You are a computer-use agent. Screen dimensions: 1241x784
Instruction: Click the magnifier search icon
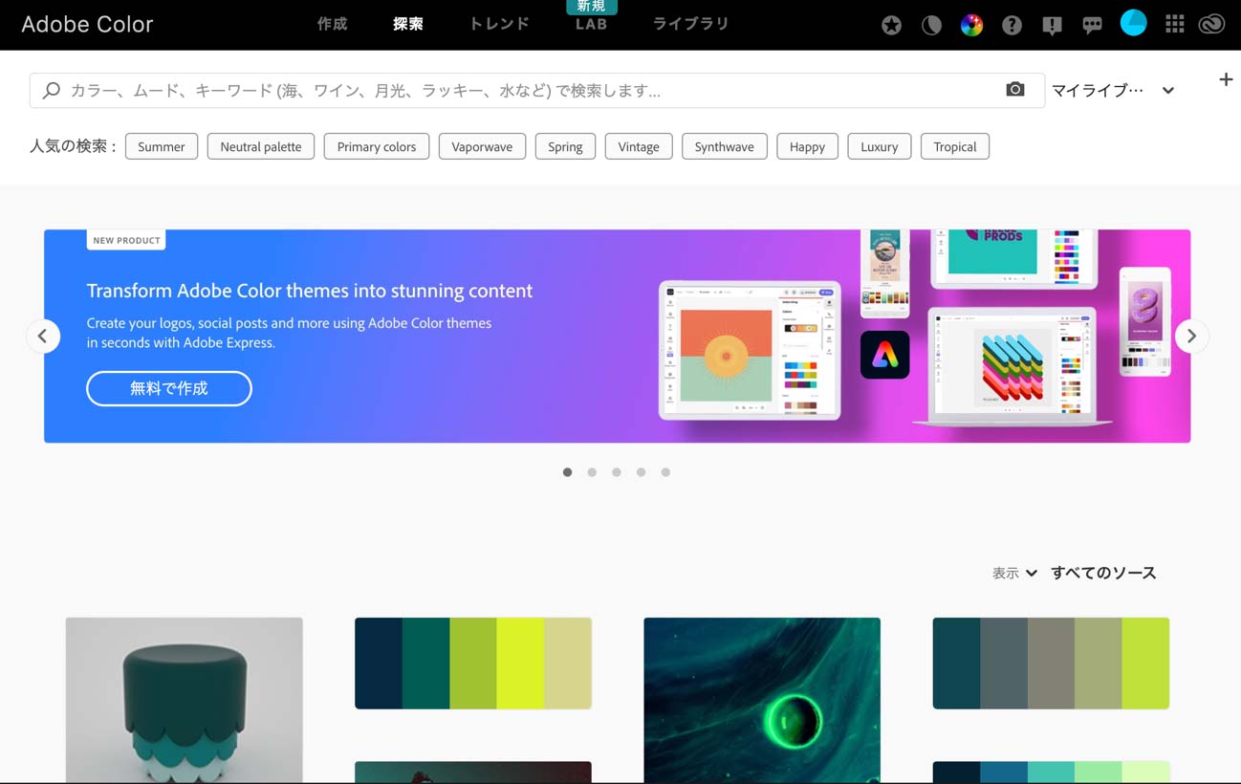[52, 90]
